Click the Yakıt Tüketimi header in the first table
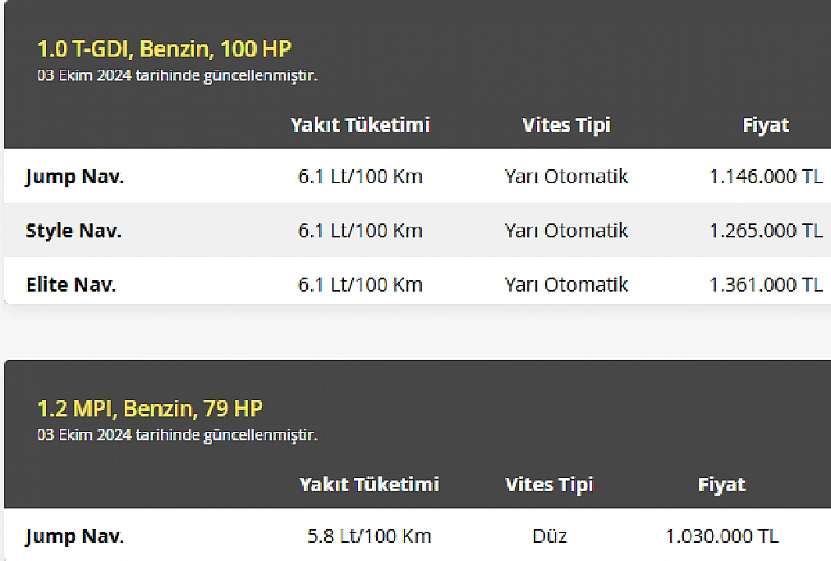Image resolution: width=831 pixels, height=561 pixels. tap(360, 125)
